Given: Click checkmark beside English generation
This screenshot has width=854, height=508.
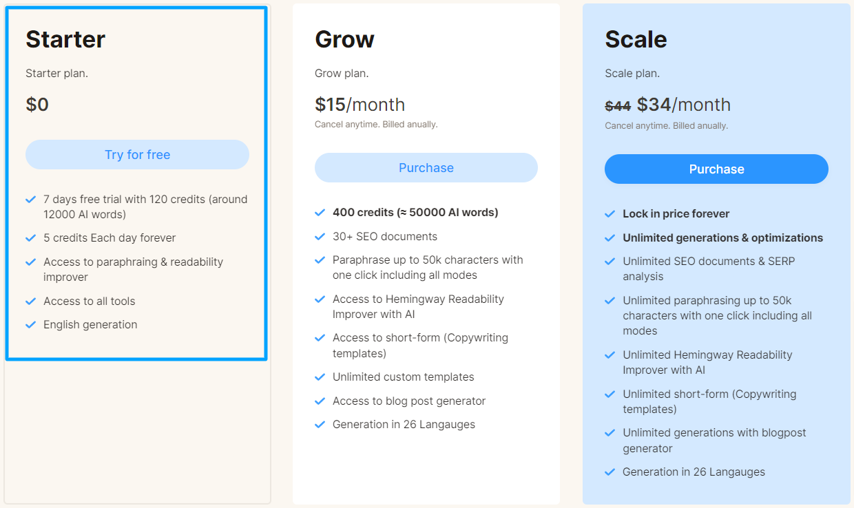Looking at the screenshot, I should pos(31,325).
